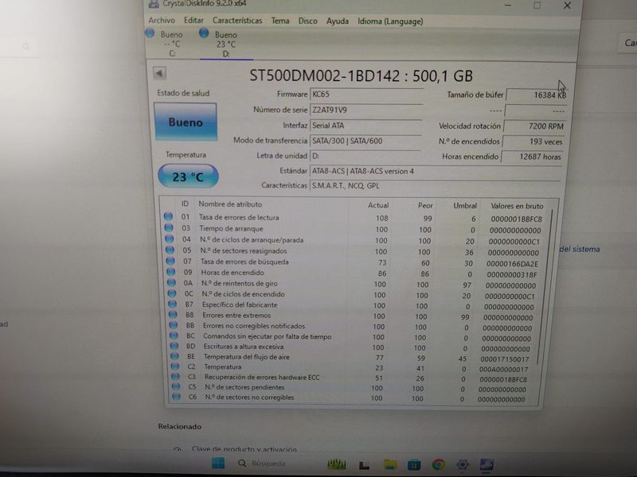Image resolution: width=637 pixels, height=477 pixels.
Task: Click the del sistema link in Settings window
Action: [580, 249]
